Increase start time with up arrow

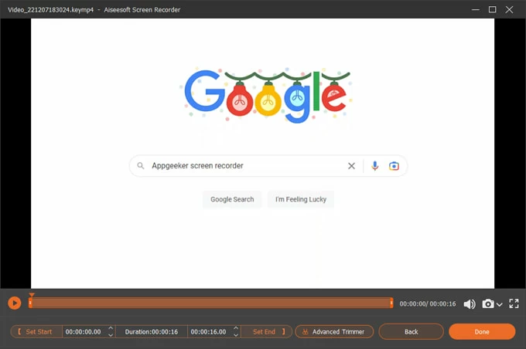click(x=111, y=328)
